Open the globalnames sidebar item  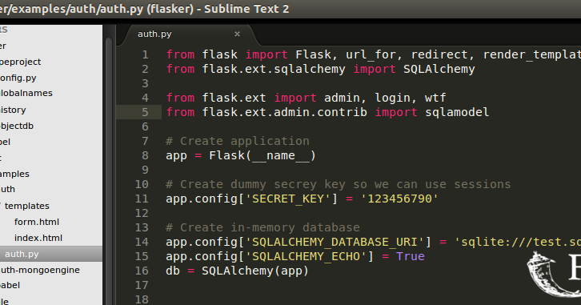pyautogui.click(x=26, y=94)
